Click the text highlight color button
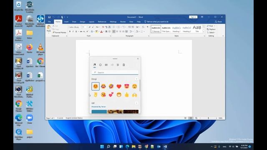This screenshot has width=267, height=150. [x=96, y=32]
